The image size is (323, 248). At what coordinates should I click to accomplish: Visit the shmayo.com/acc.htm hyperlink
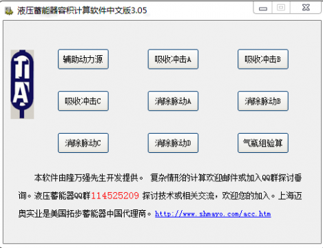point(213,214)
